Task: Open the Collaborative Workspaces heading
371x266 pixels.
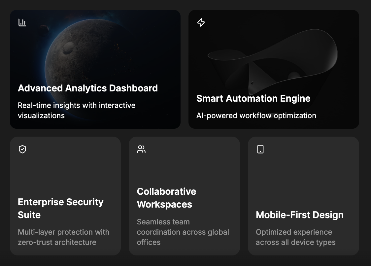Action: [x=166, y=198]
